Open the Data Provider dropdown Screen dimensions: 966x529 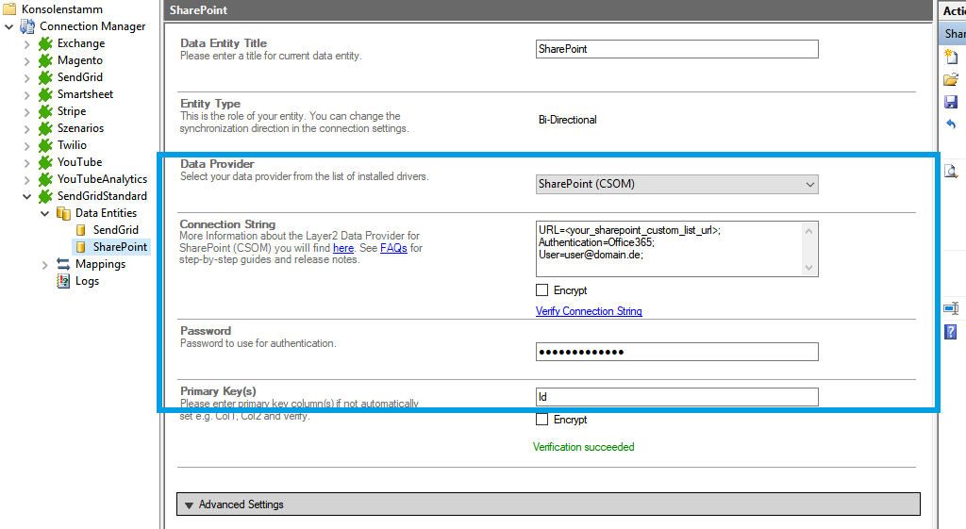click(676, 185)
